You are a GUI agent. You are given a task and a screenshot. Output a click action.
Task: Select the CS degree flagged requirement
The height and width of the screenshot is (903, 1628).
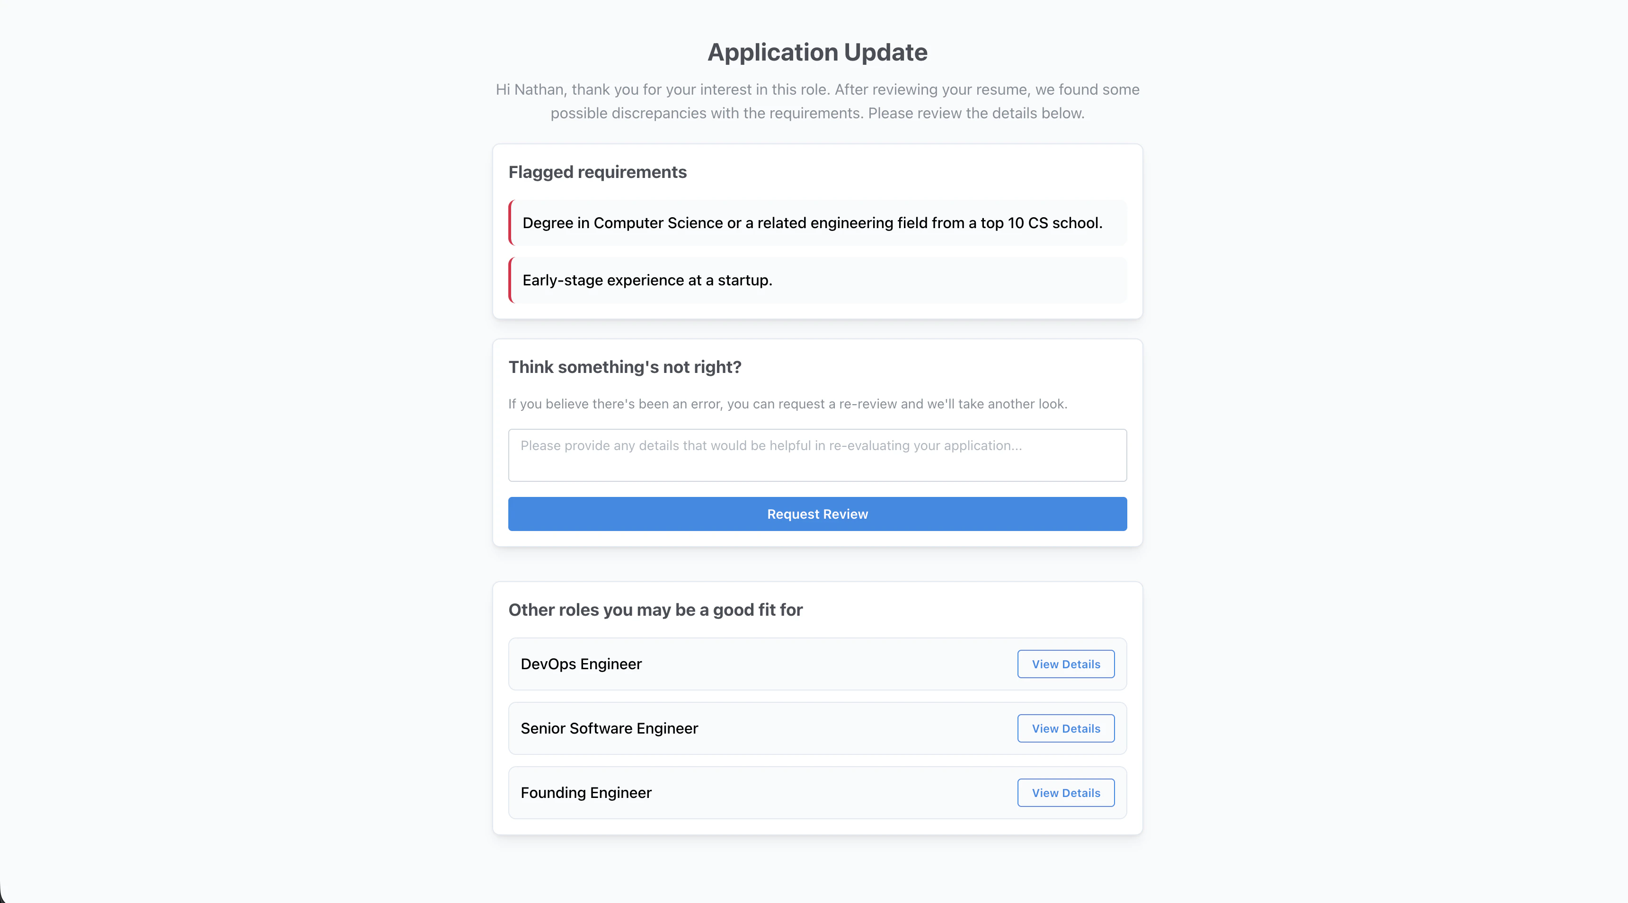816,222
